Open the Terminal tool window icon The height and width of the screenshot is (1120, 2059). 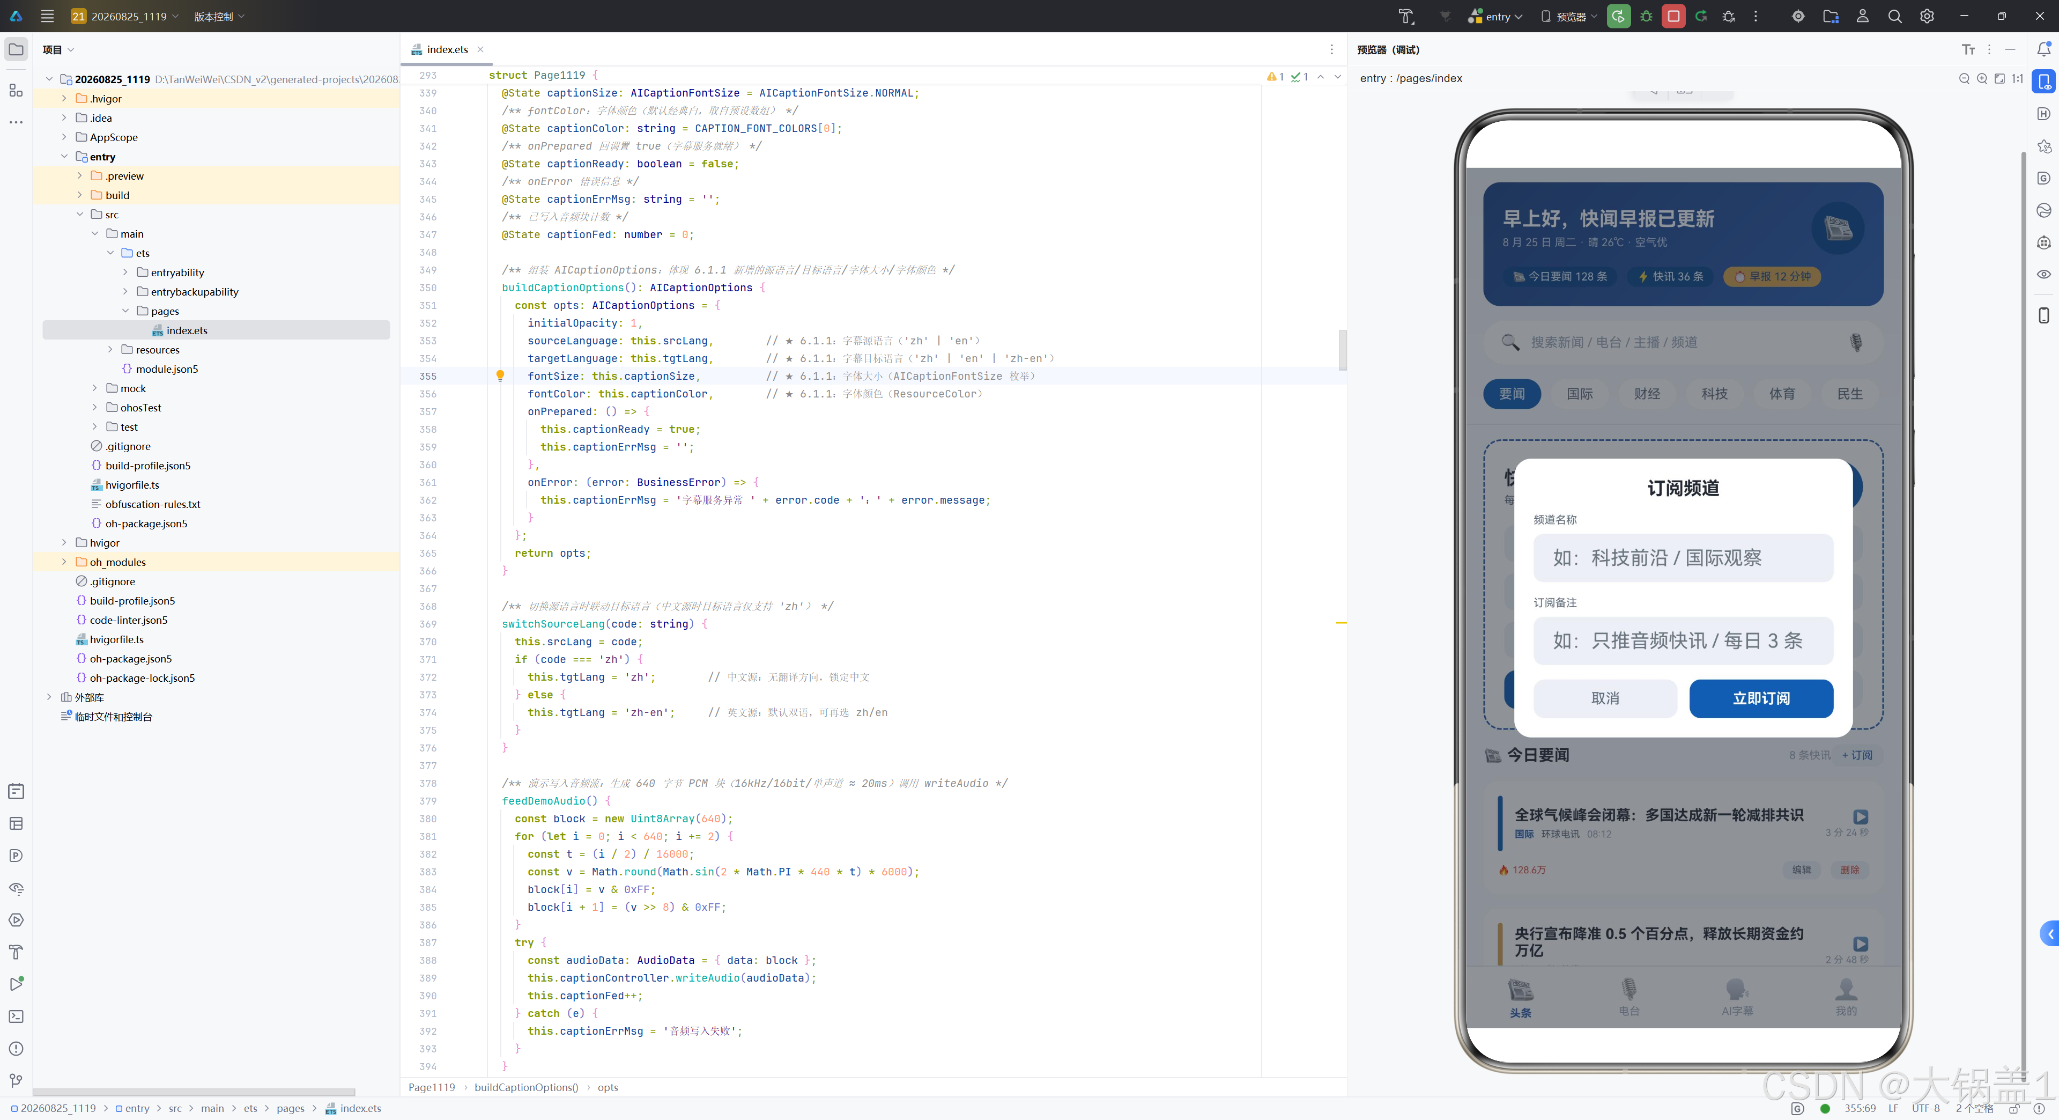16,1016
